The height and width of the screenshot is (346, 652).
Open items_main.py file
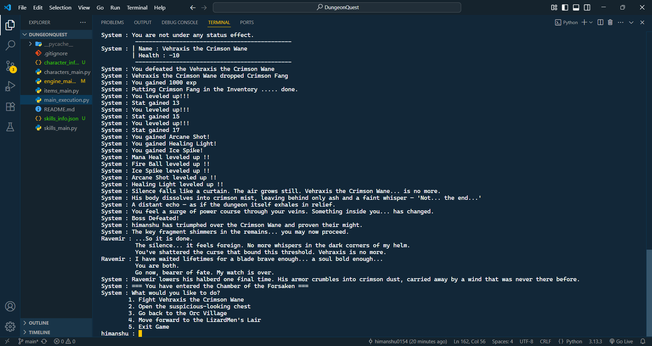click(56, 91)
